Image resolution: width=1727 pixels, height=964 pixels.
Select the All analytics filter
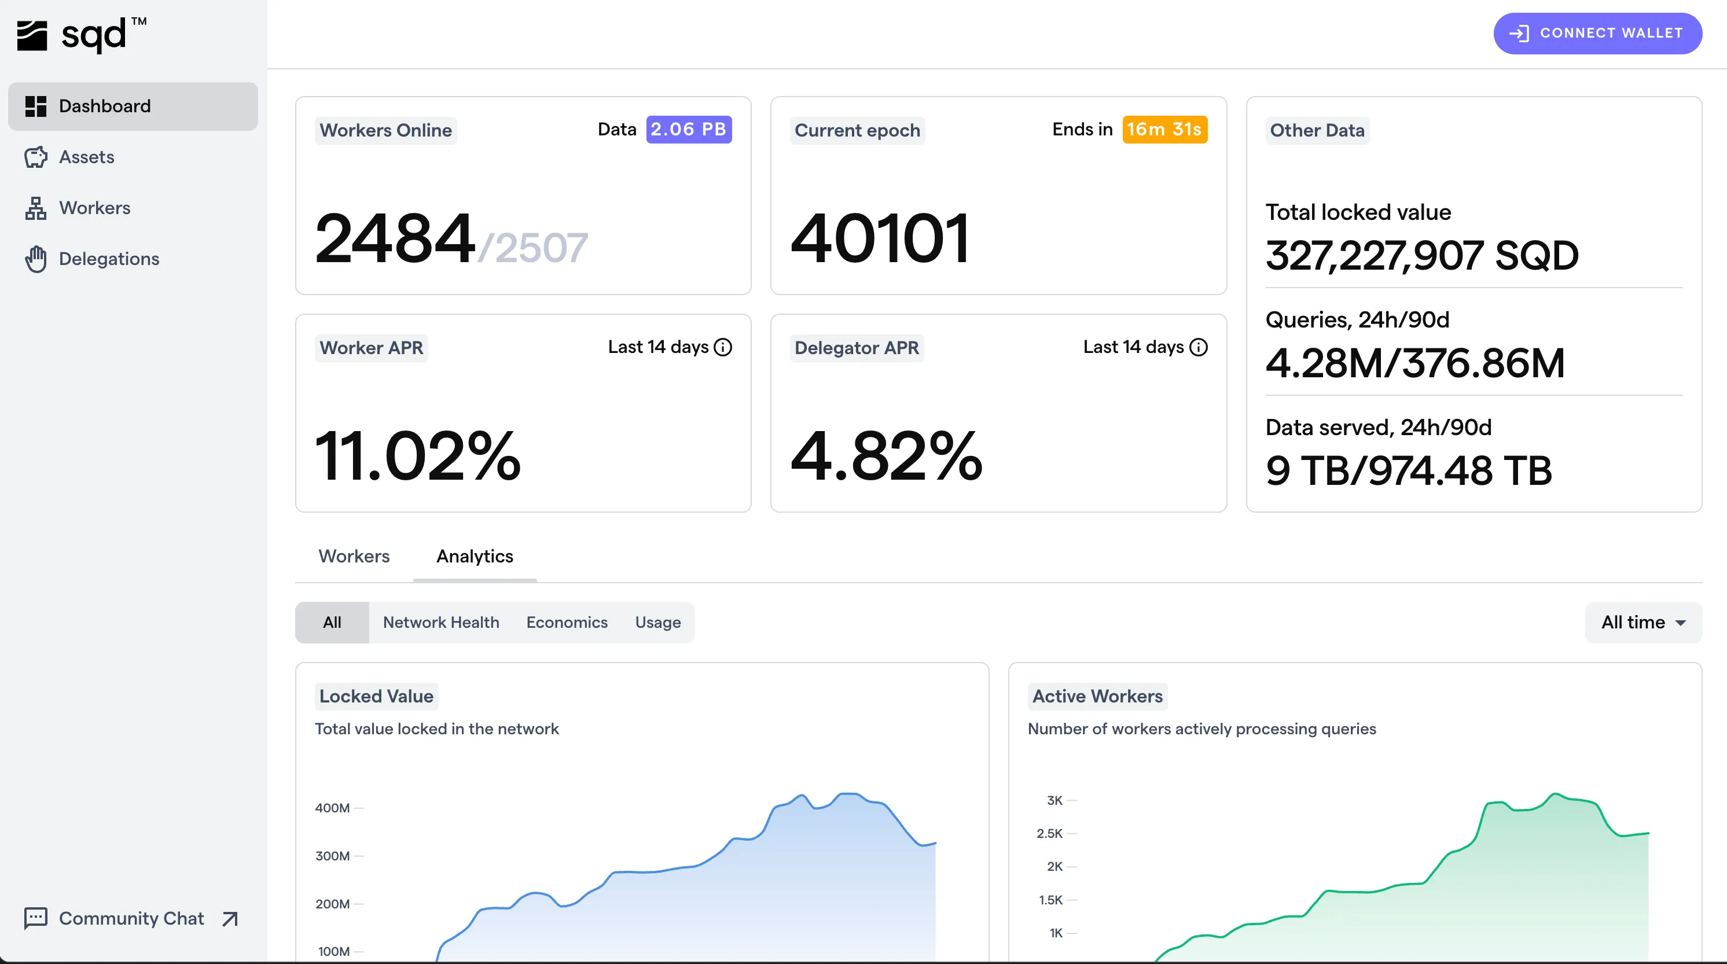point(332,622)
